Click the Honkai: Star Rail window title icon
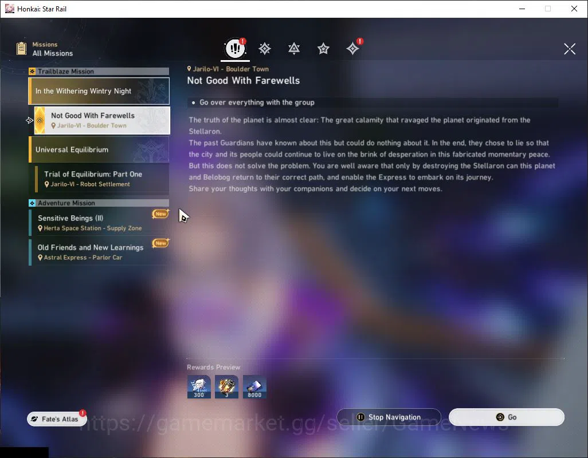 [9, 9]
